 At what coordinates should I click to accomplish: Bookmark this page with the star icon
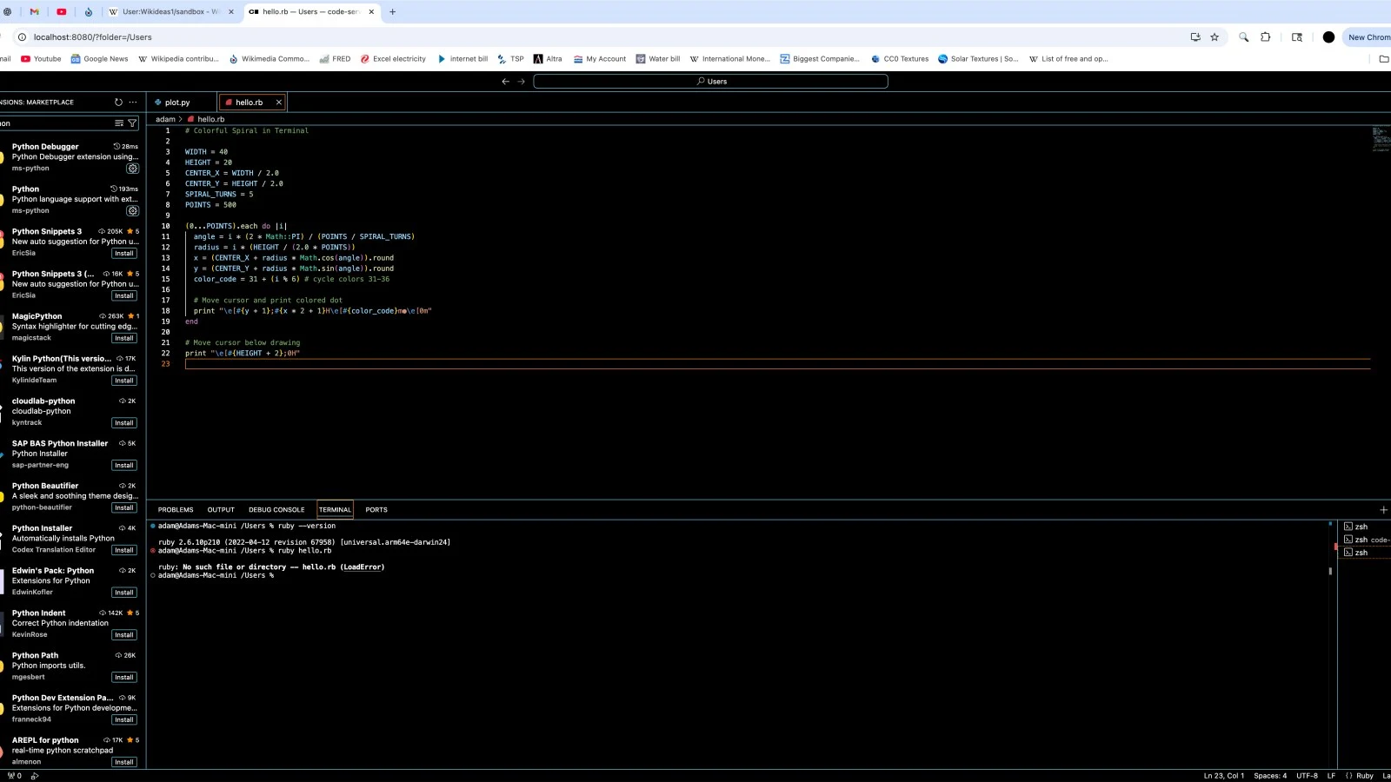[x=1215, y=37]
